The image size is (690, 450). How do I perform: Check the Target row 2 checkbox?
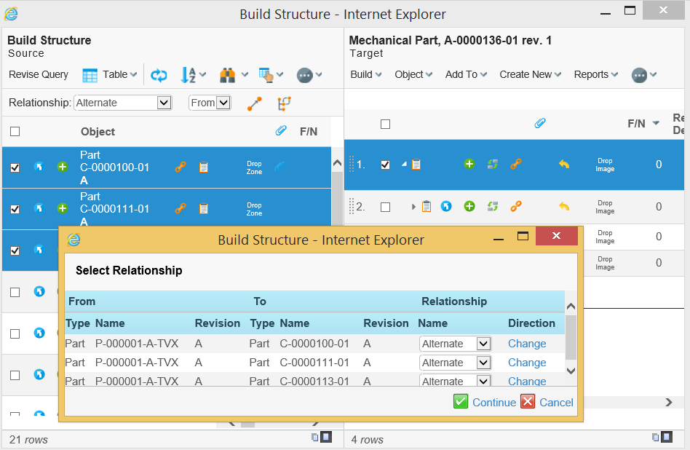tap(386, 207)
